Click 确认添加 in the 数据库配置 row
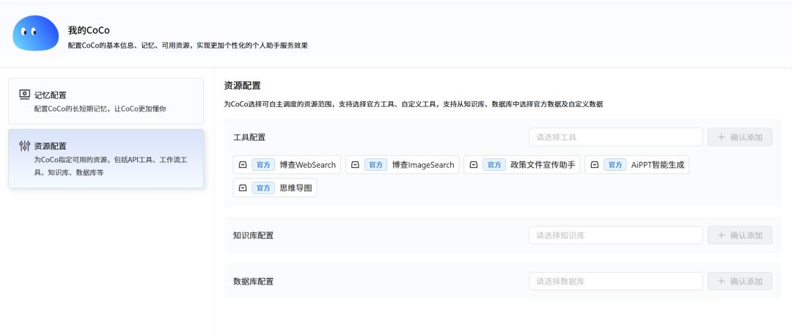792x335 pixels. coord(740,281)
